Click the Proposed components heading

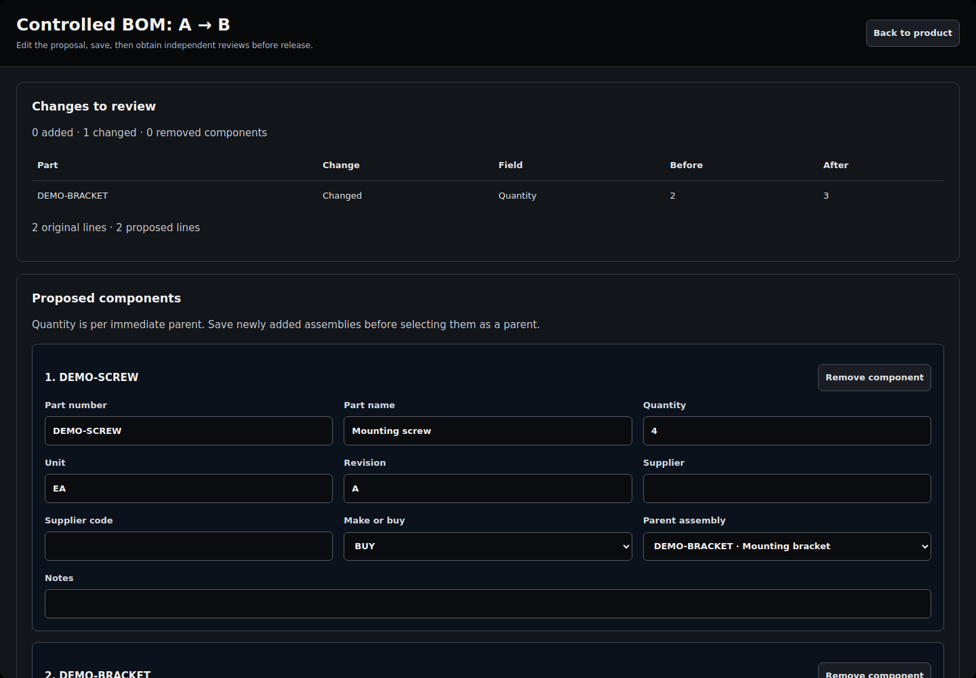coord(106,298)
